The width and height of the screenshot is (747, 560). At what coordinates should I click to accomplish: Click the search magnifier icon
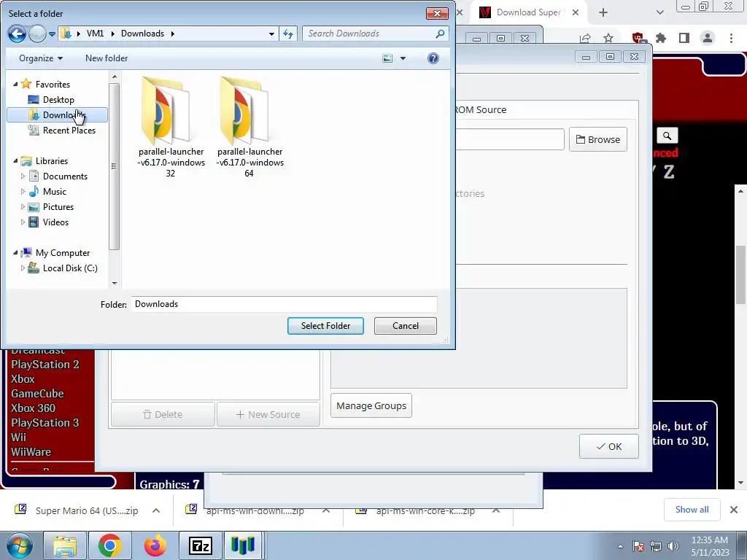(440, 34)
